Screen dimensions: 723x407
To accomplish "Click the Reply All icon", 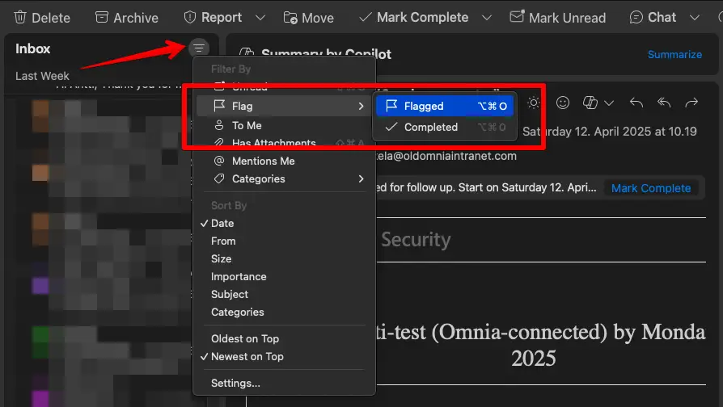I will click(x=664, y=103).
